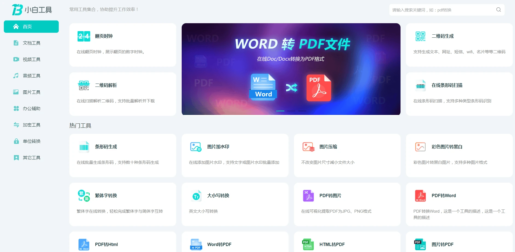515x252 pixels.
Task: Open the 二维码解析 tool title
Action: click(106, 85)
